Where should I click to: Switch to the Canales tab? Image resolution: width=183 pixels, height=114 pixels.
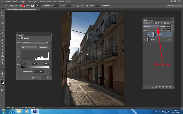pos(151,20)
